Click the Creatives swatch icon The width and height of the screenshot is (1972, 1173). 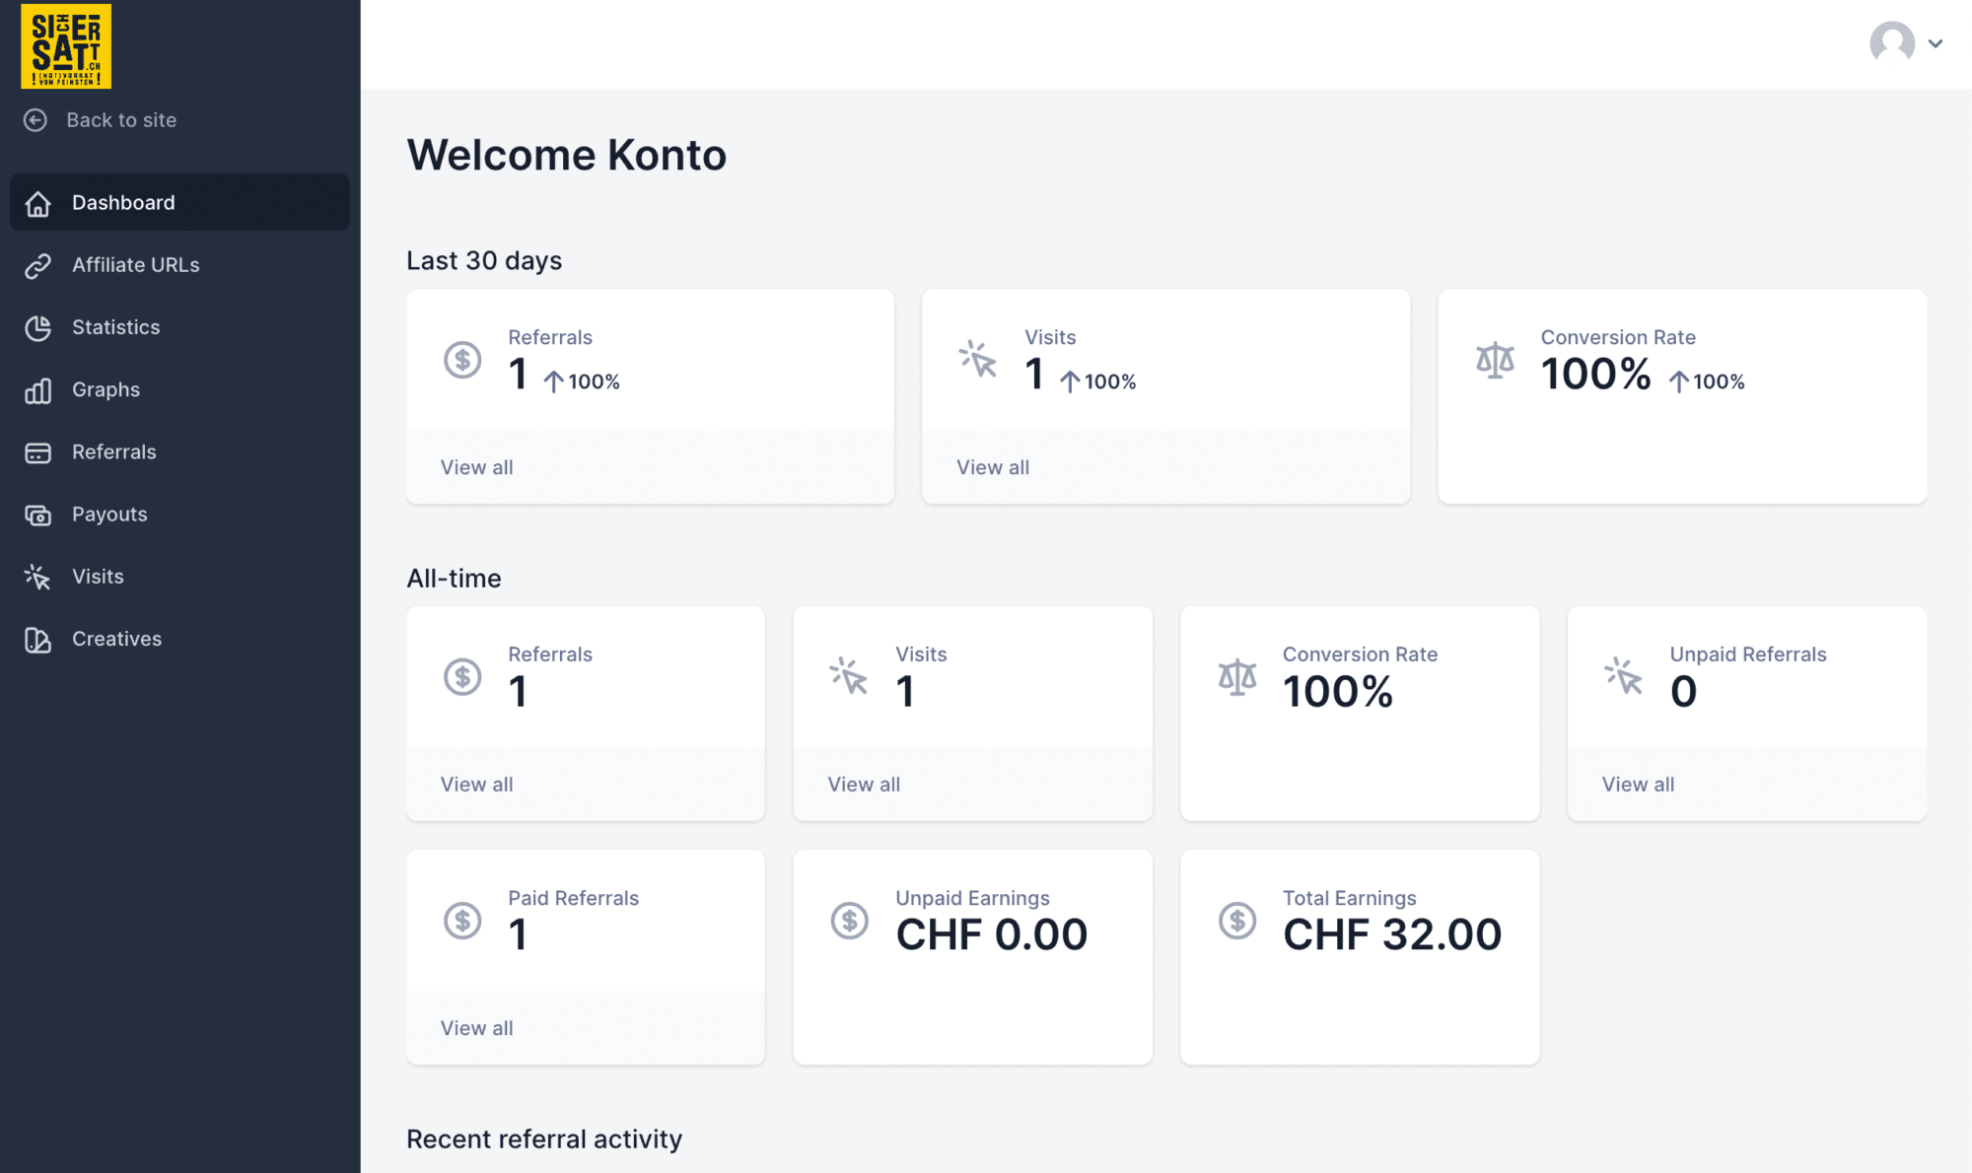[x=38, y=640]
